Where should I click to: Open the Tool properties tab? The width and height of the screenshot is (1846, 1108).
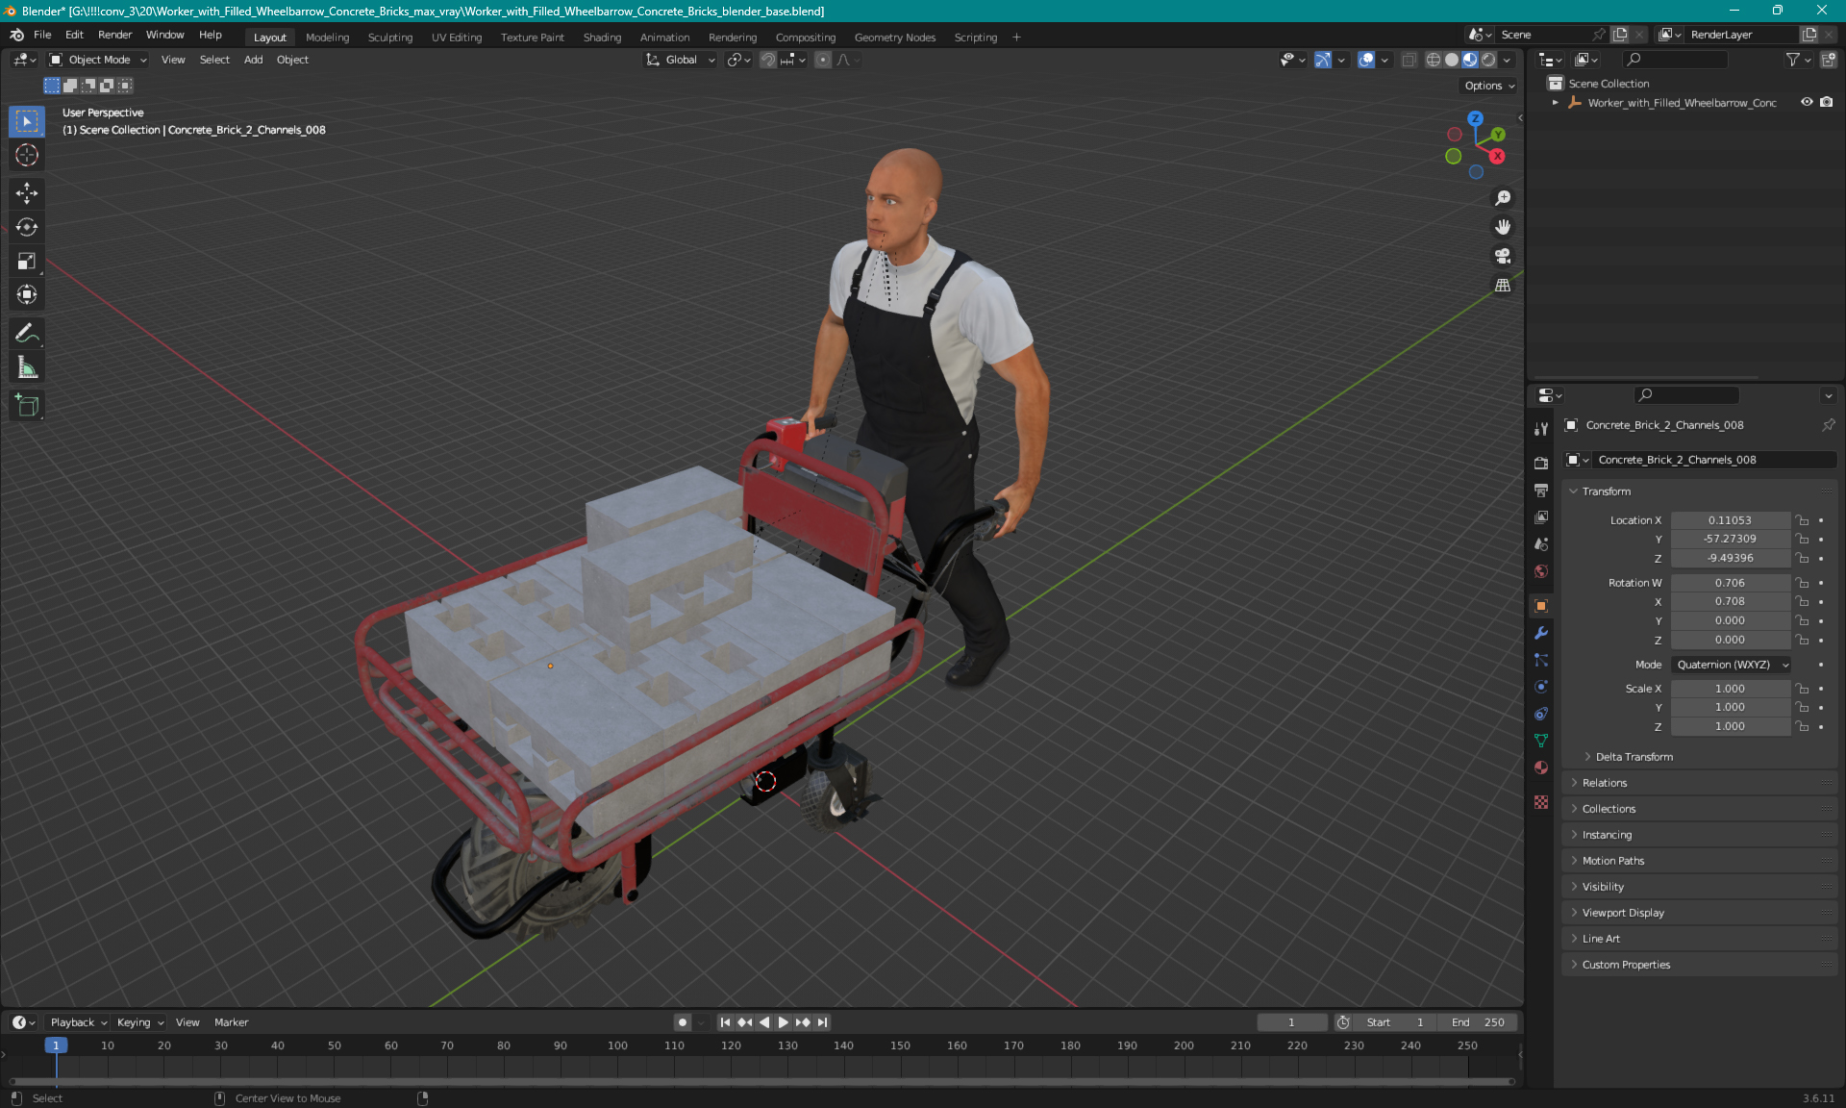[x=1541, y=429]
